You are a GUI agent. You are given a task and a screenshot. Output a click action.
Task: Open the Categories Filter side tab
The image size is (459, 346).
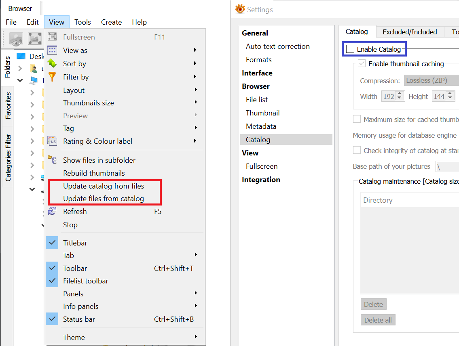tap(8, 157)
